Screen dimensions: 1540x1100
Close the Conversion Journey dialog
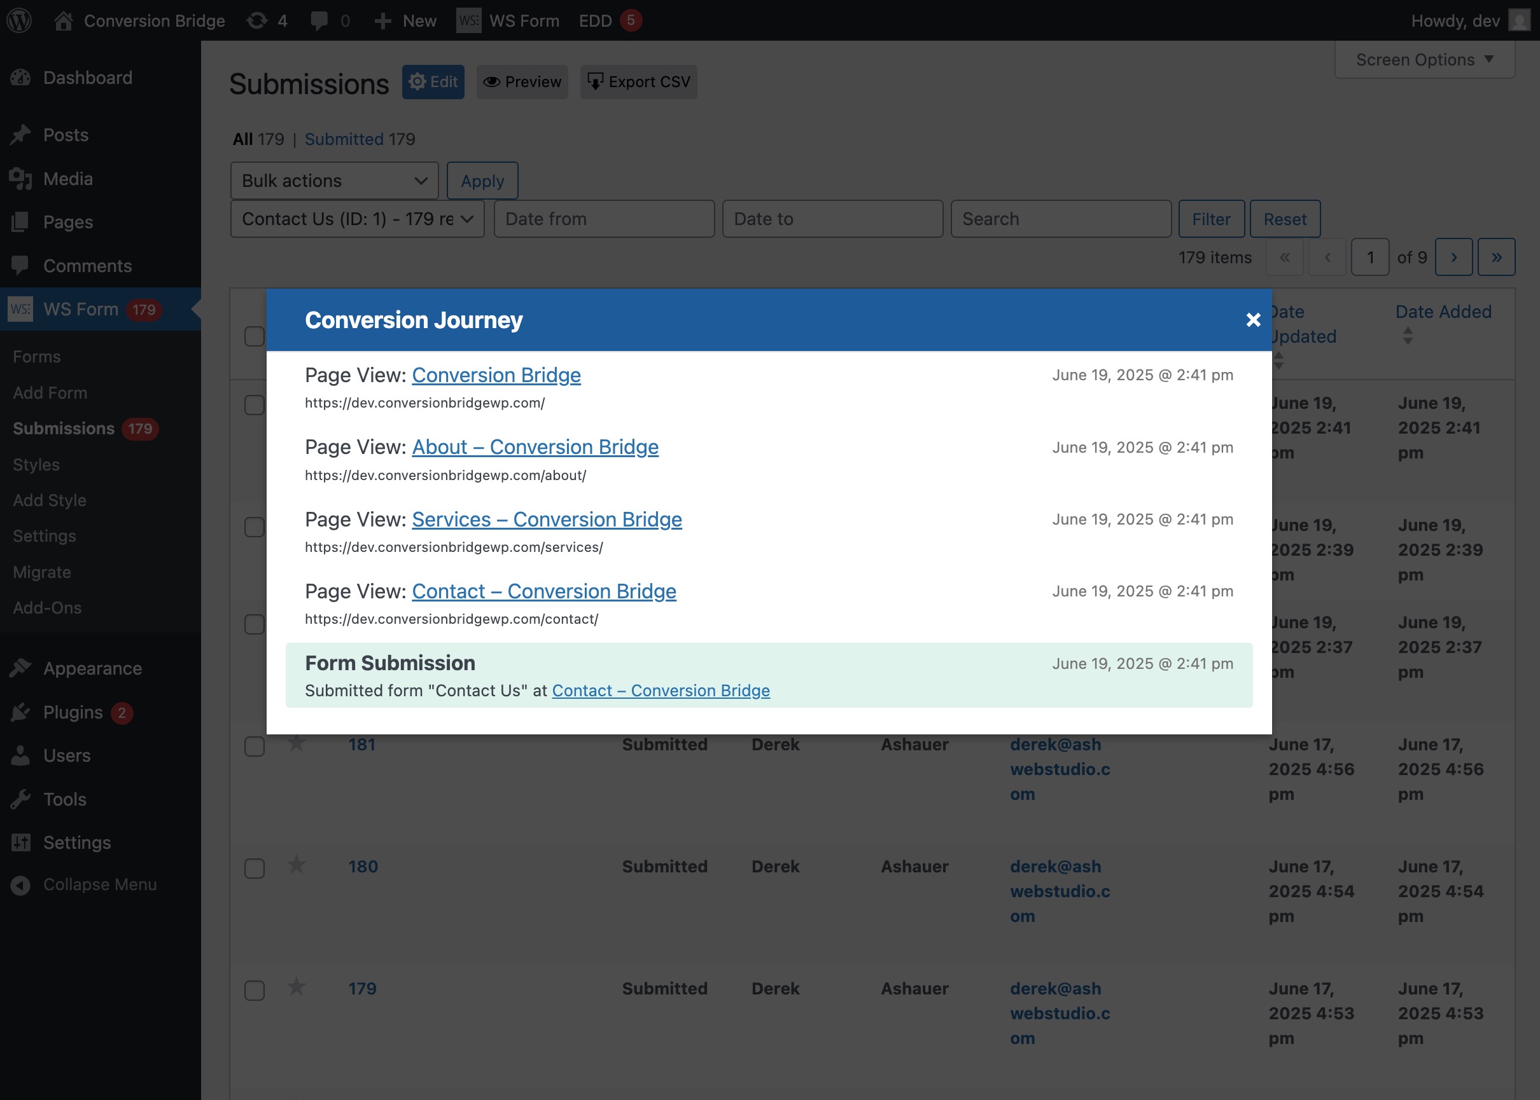pyautogui.click(x=1252, y=320)
